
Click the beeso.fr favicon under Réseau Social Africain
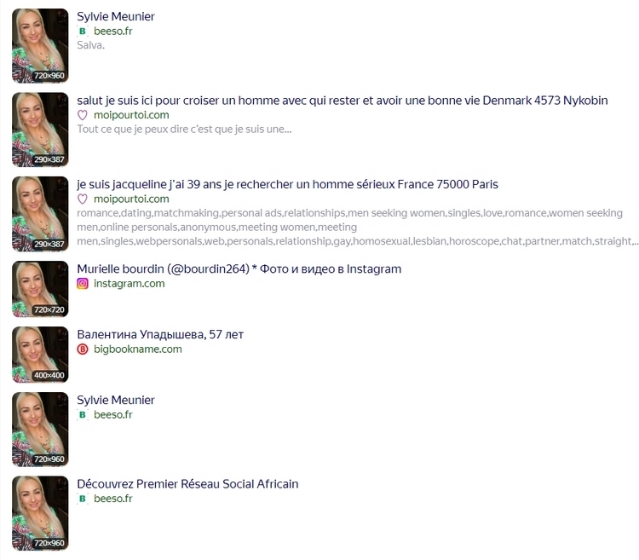click(83, 499)
